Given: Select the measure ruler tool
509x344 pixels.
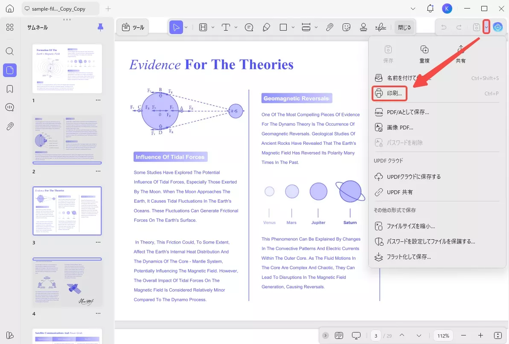Looking at the screenshot, I should point(306,27).
